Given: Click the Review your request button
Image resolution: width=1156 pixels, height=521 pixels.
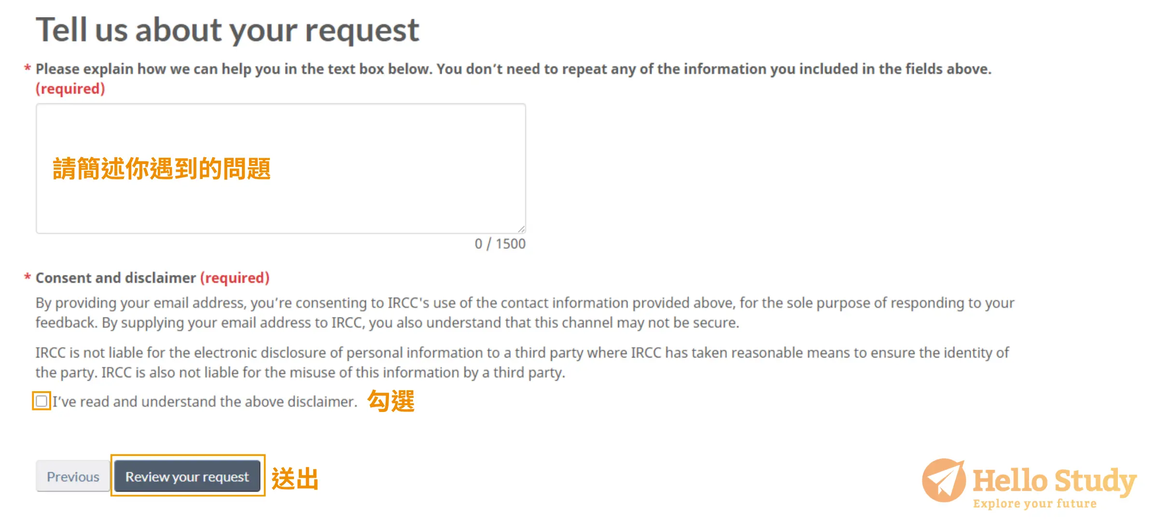Looking at the screenshot, I should [x=187, y=476].
